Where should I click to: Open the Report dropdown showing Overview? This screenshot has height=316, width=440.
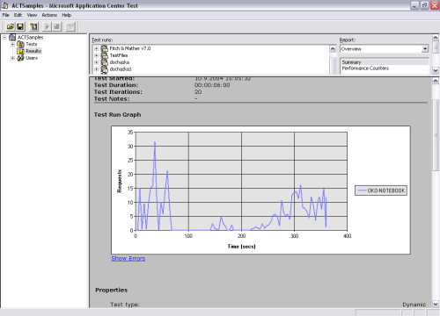pos(425,49)
